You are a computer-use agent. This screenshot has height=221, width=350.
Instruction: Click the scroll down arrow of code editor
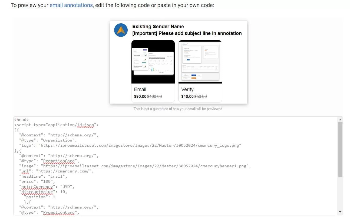pos(340,212)
